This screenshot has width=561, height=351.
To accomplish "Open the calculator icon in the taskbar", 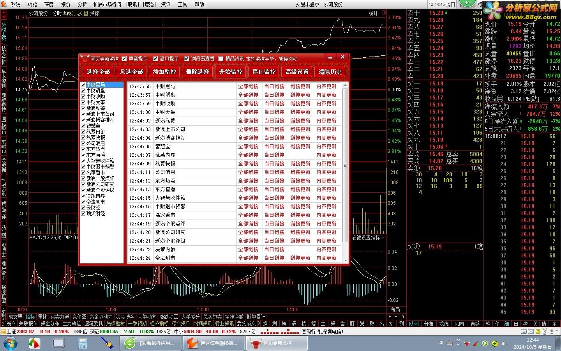I will pos(83,343).
